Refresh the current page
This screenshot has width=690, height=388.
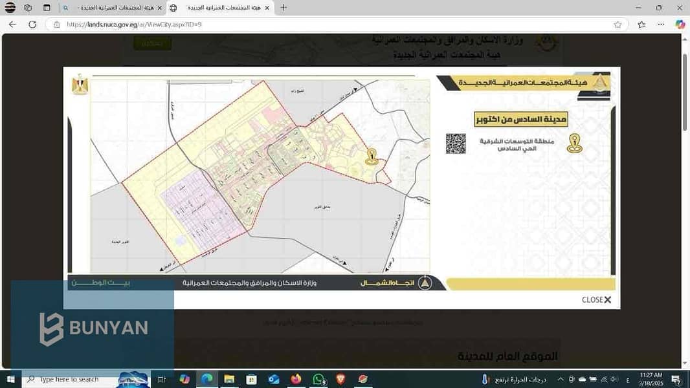32,25
